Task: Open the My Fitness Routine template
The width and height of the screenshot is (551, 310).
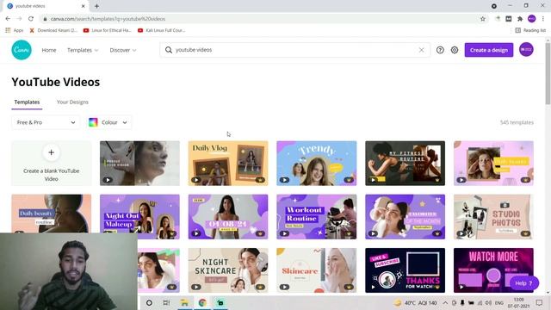Action: [405, 164]
